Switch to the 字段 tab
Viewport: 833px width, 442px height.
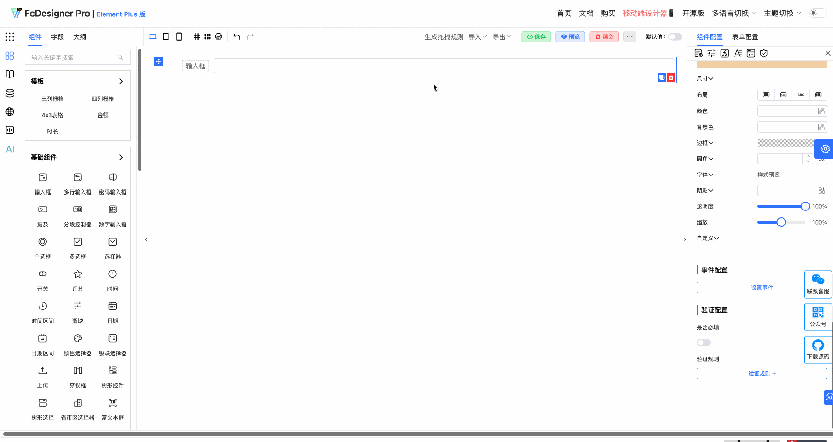[57, 36]
